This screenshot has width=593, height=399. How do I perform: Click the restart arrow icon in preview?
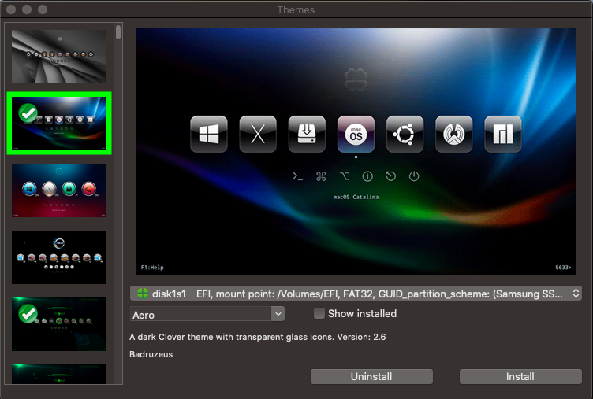[390, 176]
